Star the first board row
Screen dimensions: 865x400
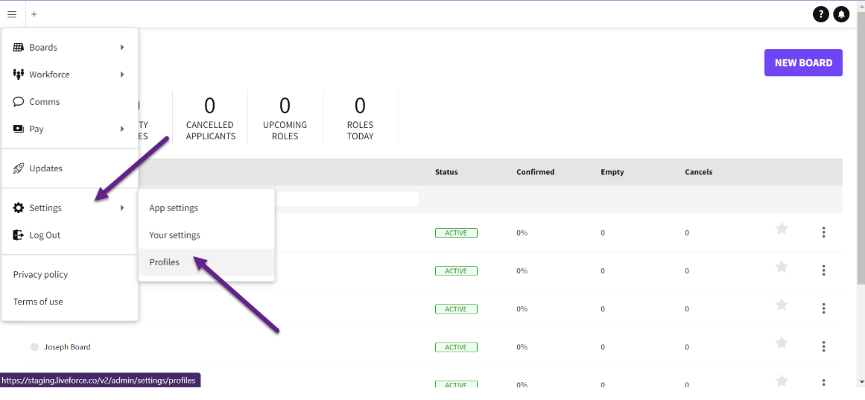pyautogui.click(x=781, y=229)
